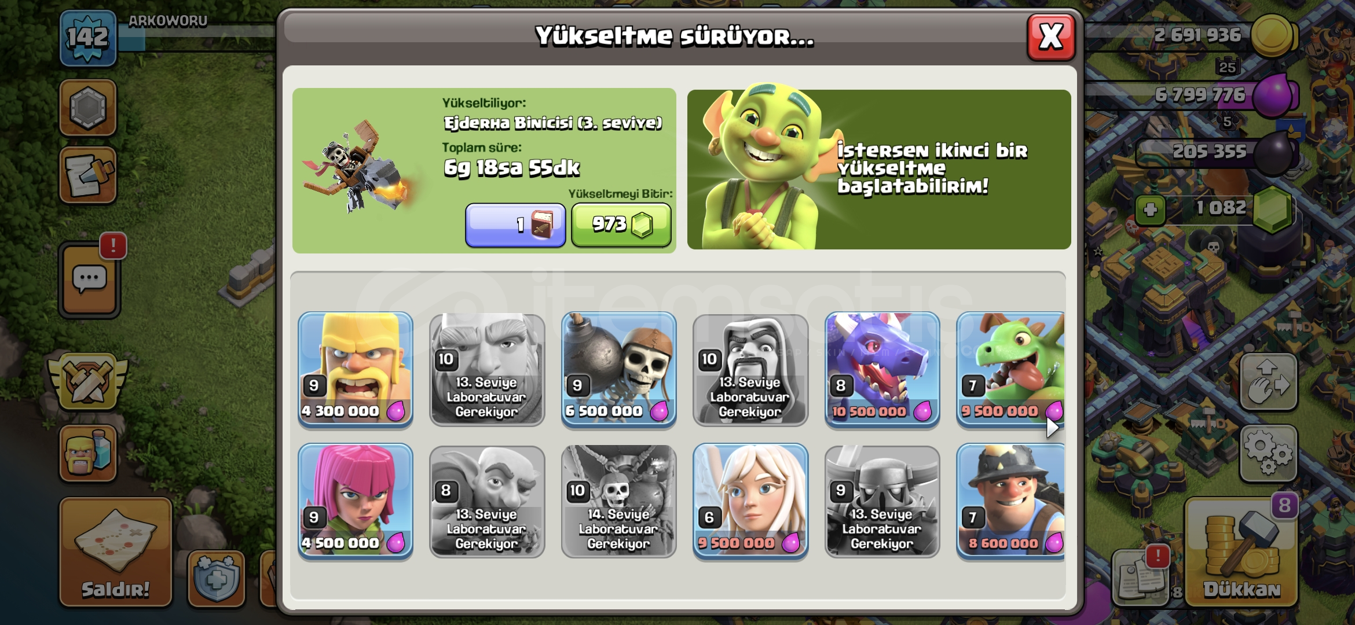The width and height of the screenshot is (1355, 625).
Task: Tap the locked P.E.K.K.A upgrade card
Action: click(x=882, y=501)
